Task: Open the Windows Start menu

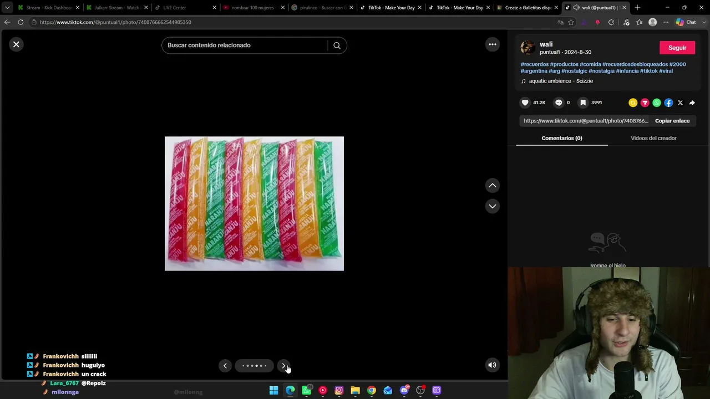Action: [273, 390]
